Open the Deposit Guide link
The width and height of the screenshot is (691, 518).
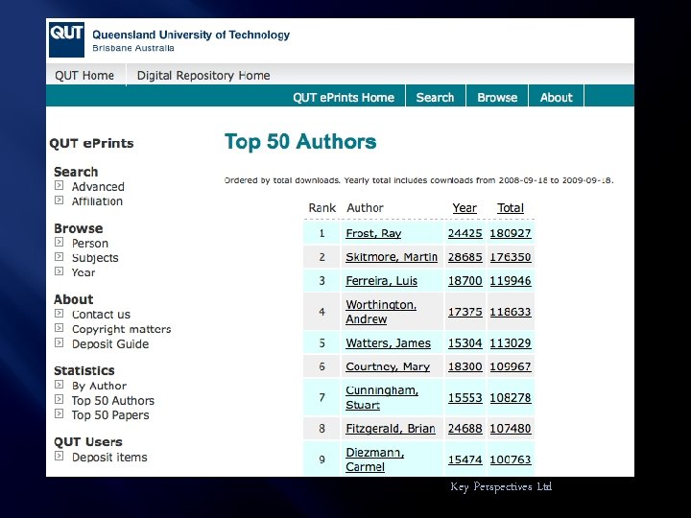click(x=110, y=344)
